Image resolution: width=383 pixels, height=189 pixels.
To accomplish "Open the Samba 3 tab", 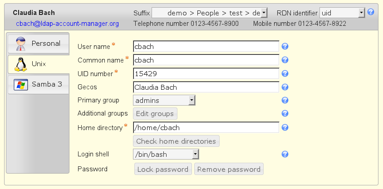I will click(x=38, y=84).
